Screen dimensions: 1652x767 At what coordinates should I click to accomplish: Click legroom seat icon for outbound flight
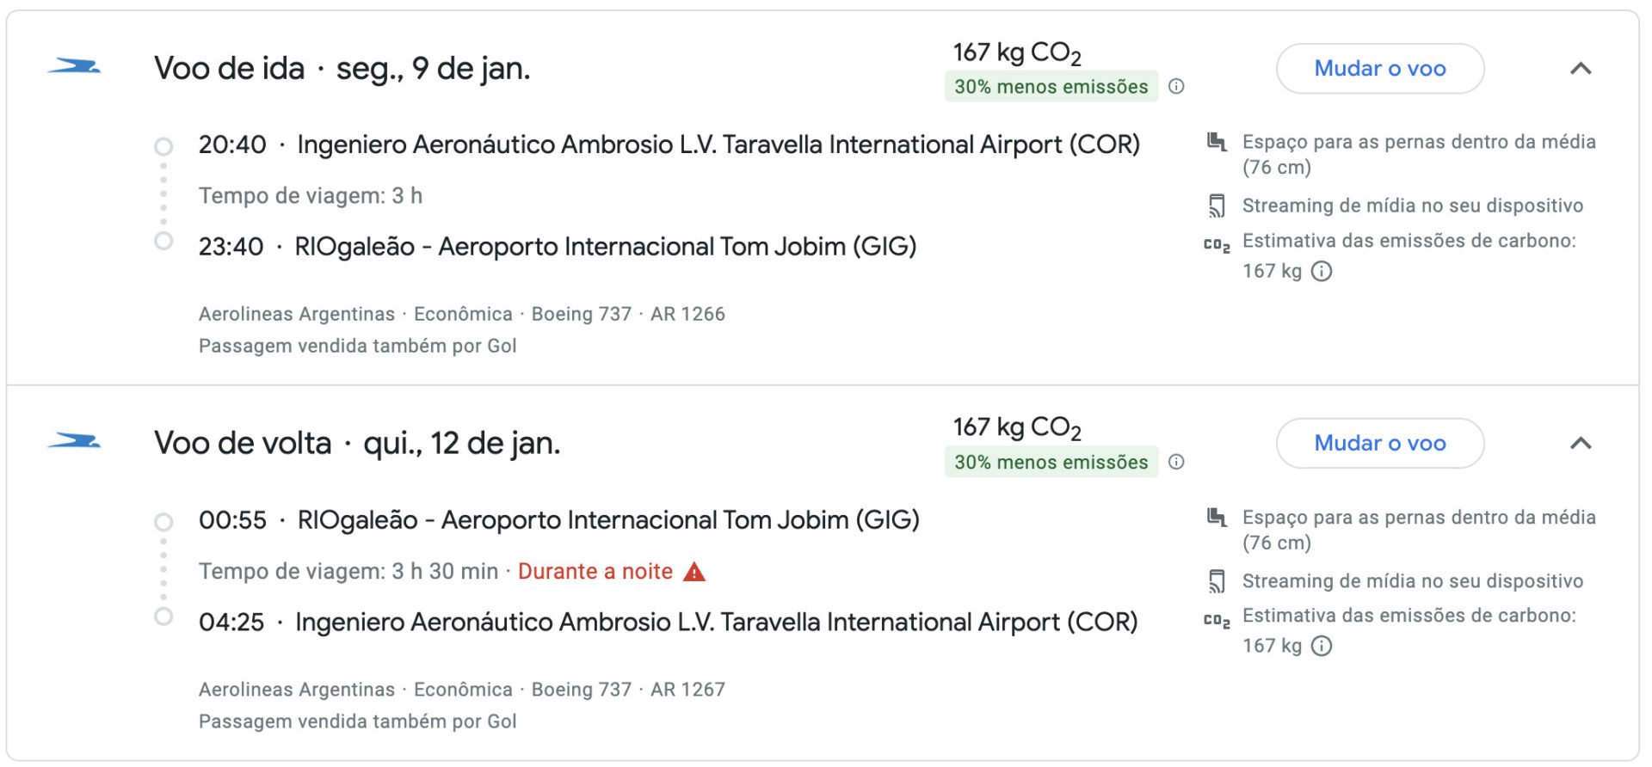click(x=1217, y=142)
